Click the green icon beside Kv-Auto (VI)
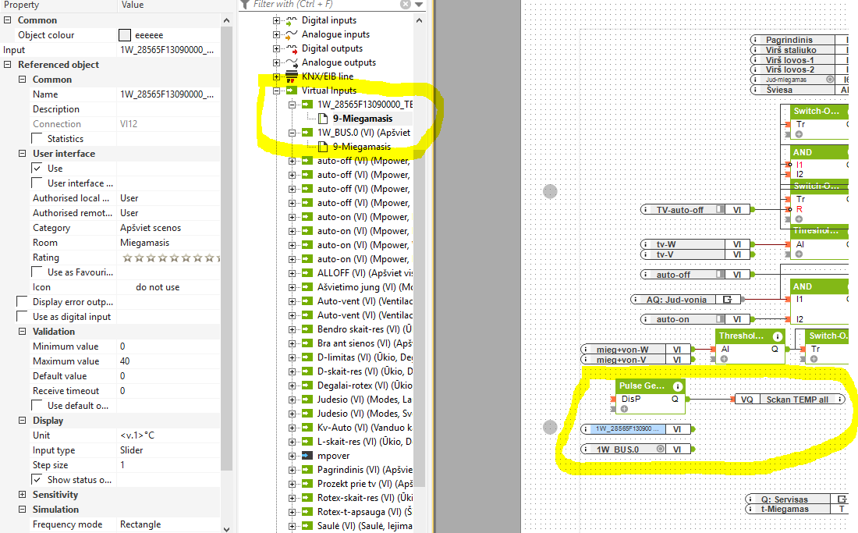 tap(307, 428)
